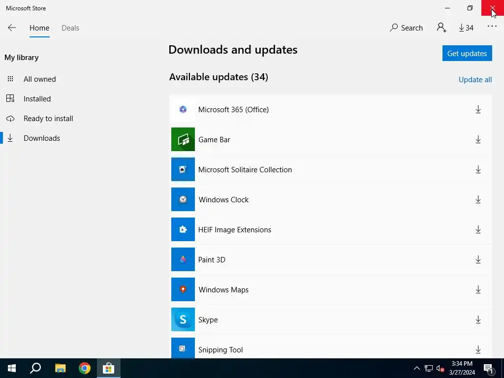Screen dimensions: 504x378
Task: Click the All owned grid icon
Action: point(10,79)
